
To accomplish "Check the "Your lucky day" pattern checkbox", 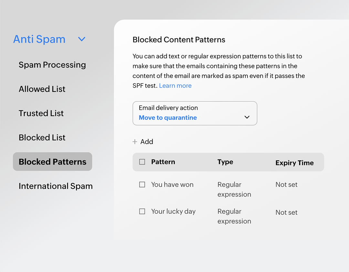I will (142, 211).
